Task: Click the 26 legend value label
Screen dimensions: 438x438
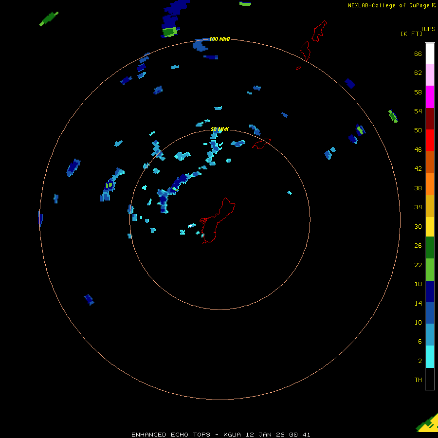Action: [418, 246]
